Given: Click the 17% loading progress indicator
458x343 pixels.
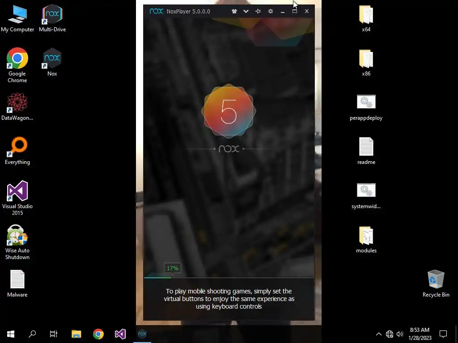Looking at the screenshot, I should pos(172,268).
